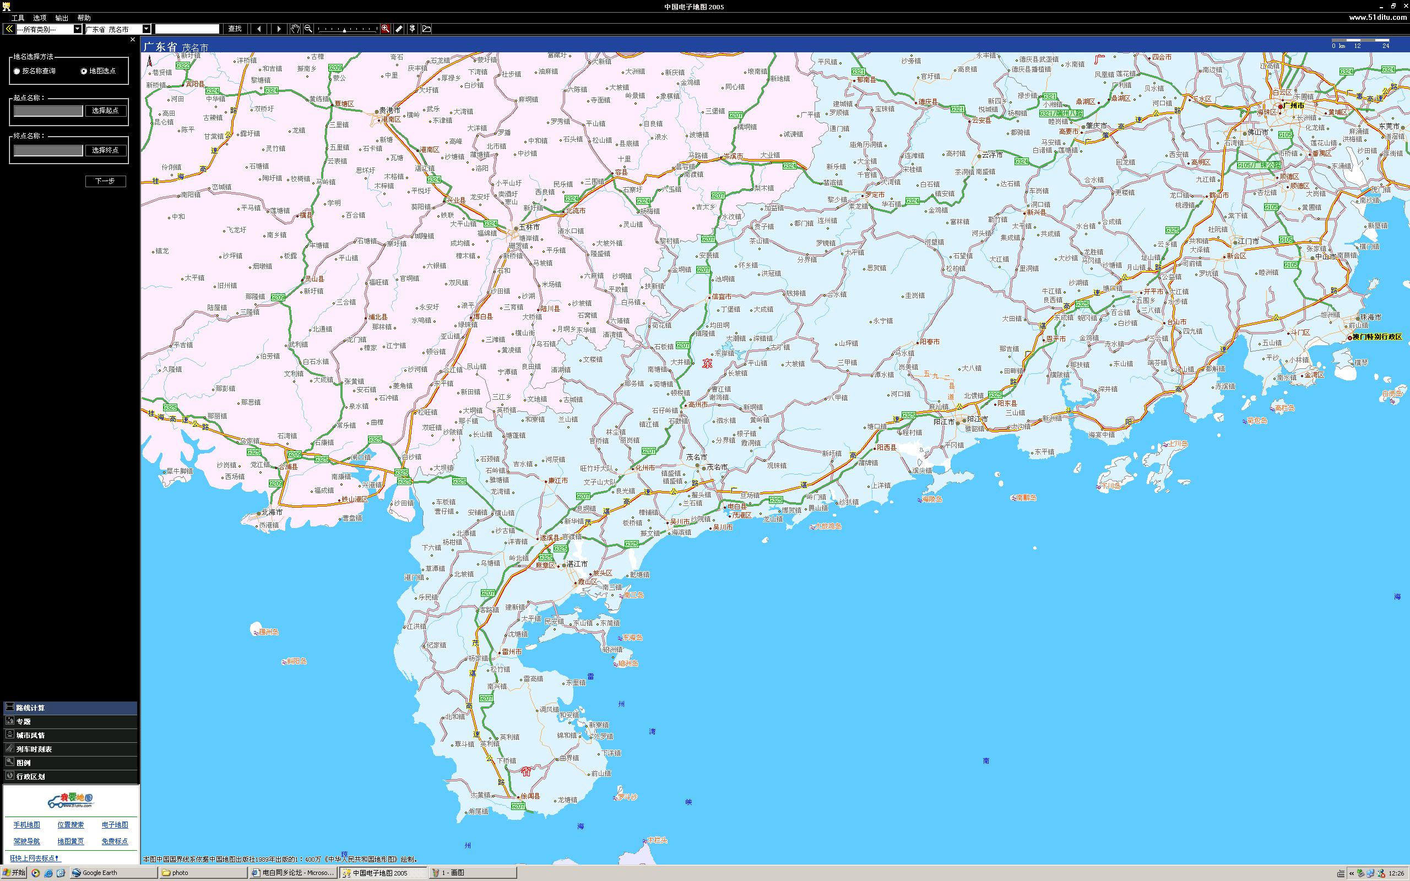Screen dimensions: 1410x881
Task: Select the hand pan tool
Action: pyautogui.click(x=295, y=29)
